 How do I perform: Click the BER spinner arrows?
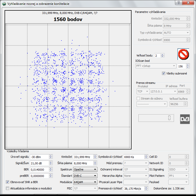coord(51,169)
